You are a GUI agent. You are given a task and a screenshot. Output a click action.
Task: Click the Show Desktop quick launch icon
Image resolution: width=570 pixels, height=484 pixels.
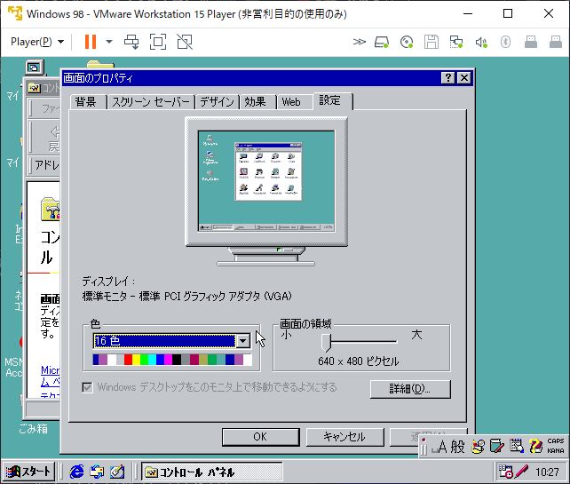(117, 472)
